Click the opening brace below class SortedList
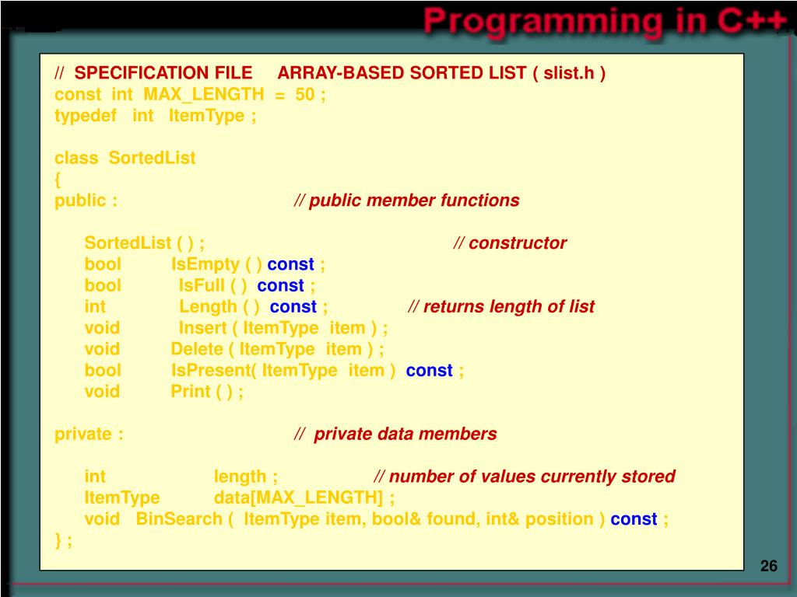The width and height of the screenshot is (797, 597). 58,180
